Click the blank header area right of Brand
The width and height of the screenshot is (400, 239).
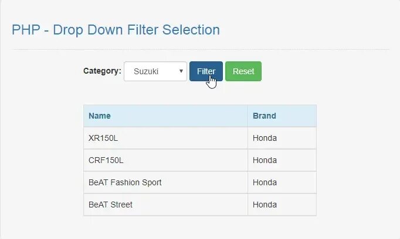coord(296,116)
